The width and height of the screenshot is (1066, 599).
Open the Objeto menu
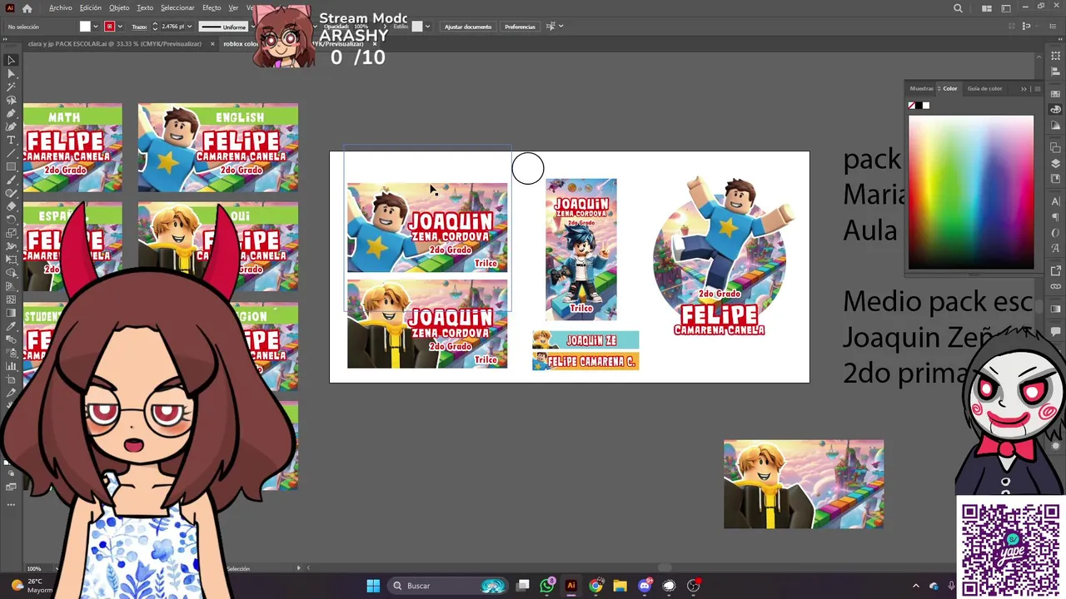click(x=119, y=8)
